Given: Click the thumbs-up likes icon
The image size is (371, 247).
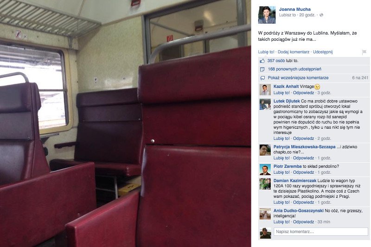Looking at the screenshot, I should (262, 61).
